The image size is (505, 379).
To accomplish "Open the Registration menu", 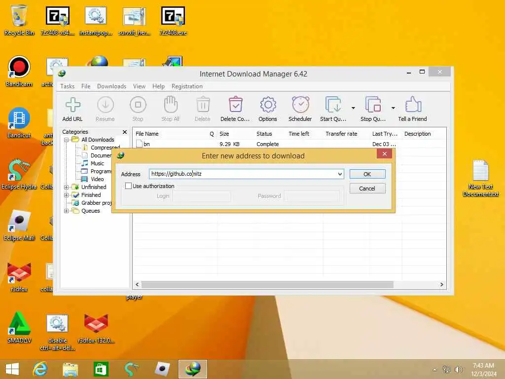I will tap(187, 86).
